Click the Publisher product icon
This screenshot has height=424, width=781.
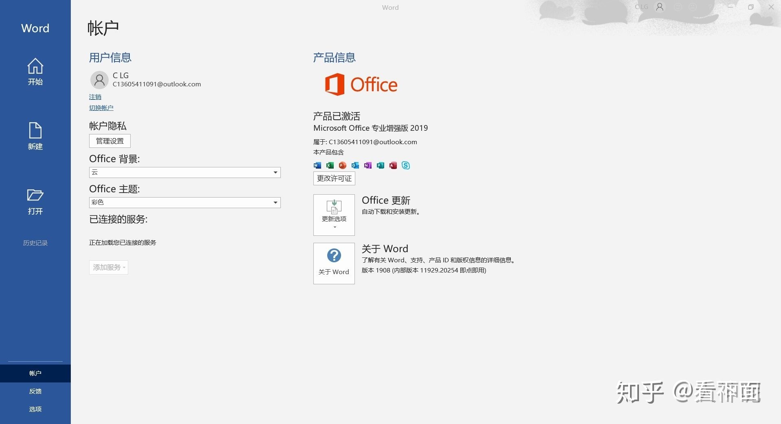point(381,165)
